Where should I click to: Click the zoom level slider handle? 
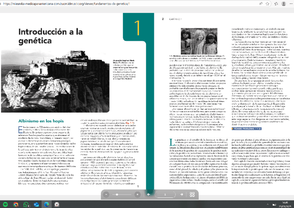118,194
